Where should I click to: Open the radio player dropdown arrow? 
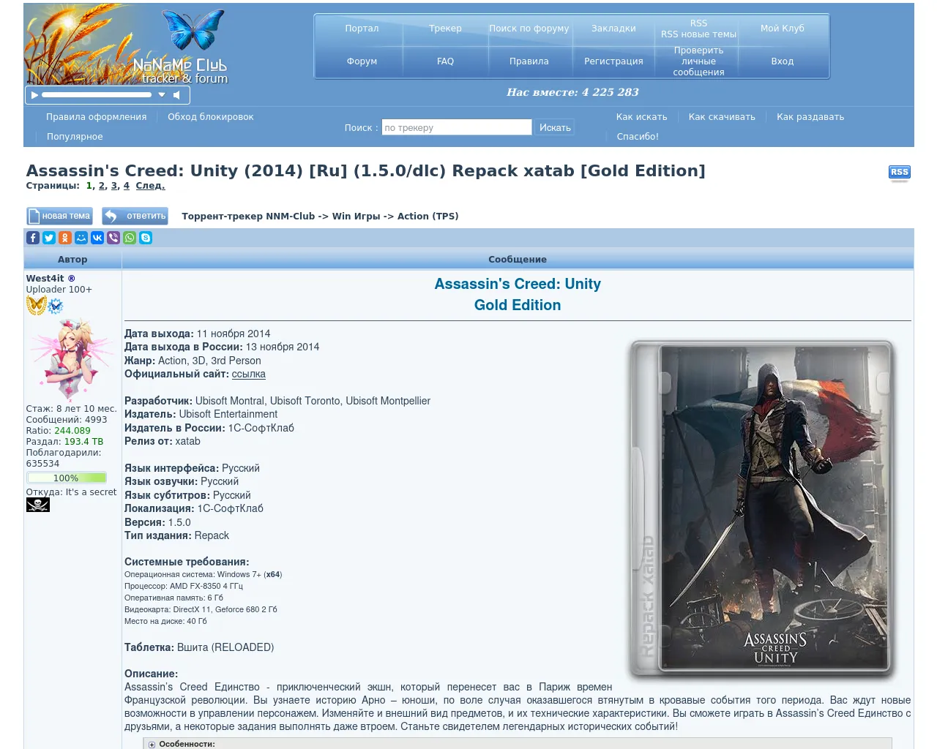[162, 95]
